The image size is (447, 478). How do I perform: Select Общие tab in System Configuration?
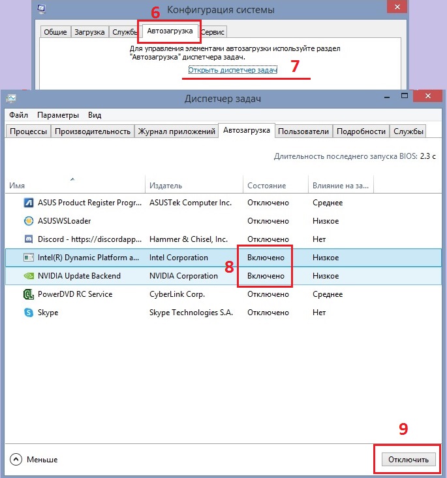pos(55,32)
